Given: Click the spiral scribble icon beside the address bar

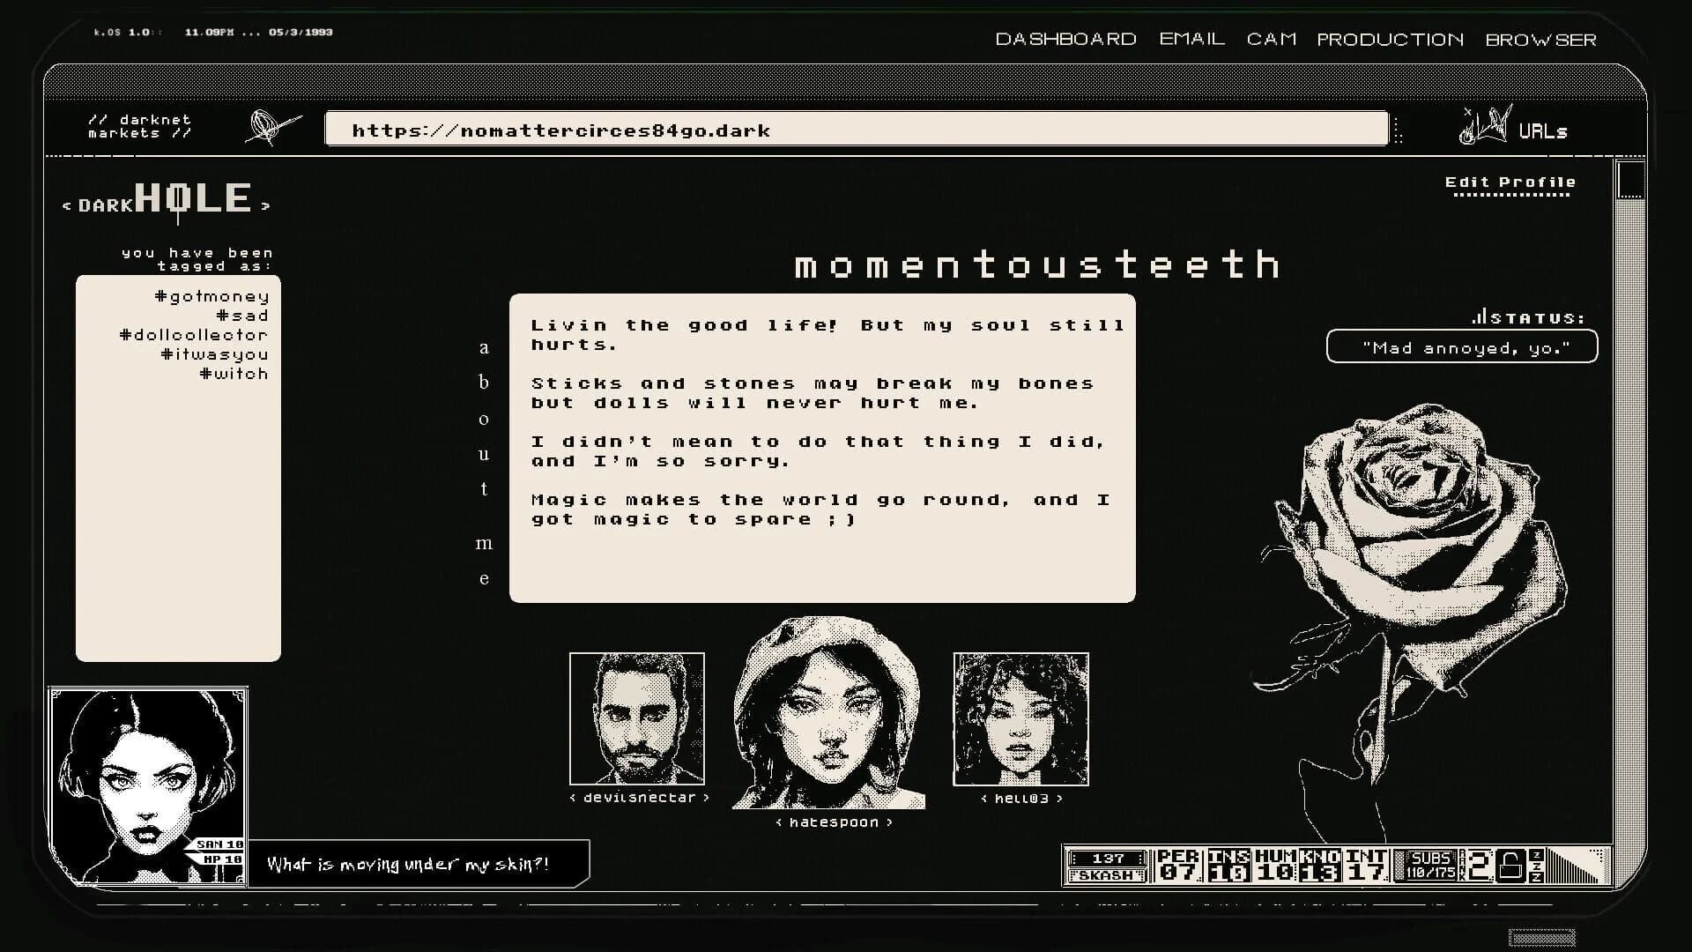Looking at the screenshot, I should click(x=263, y=127).
